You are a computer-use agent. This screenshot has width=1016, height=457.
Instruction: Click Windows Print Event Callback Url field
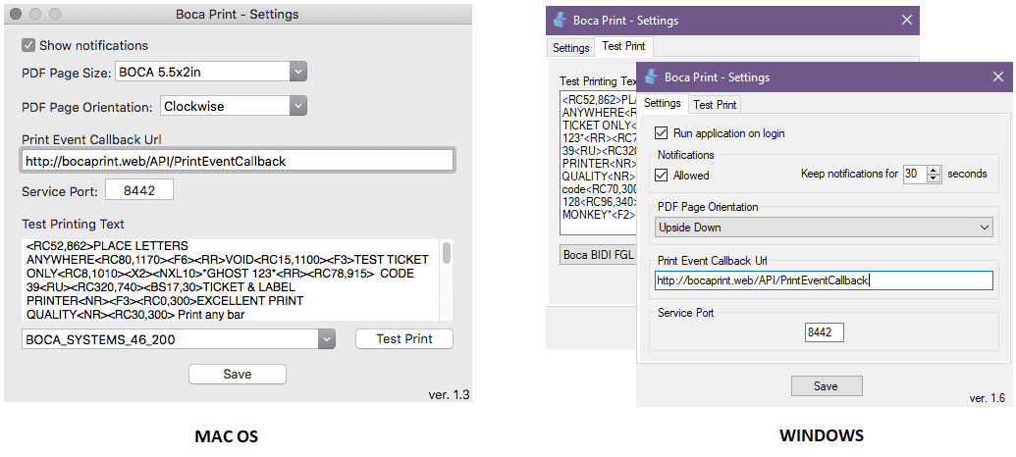pos(824,280)
